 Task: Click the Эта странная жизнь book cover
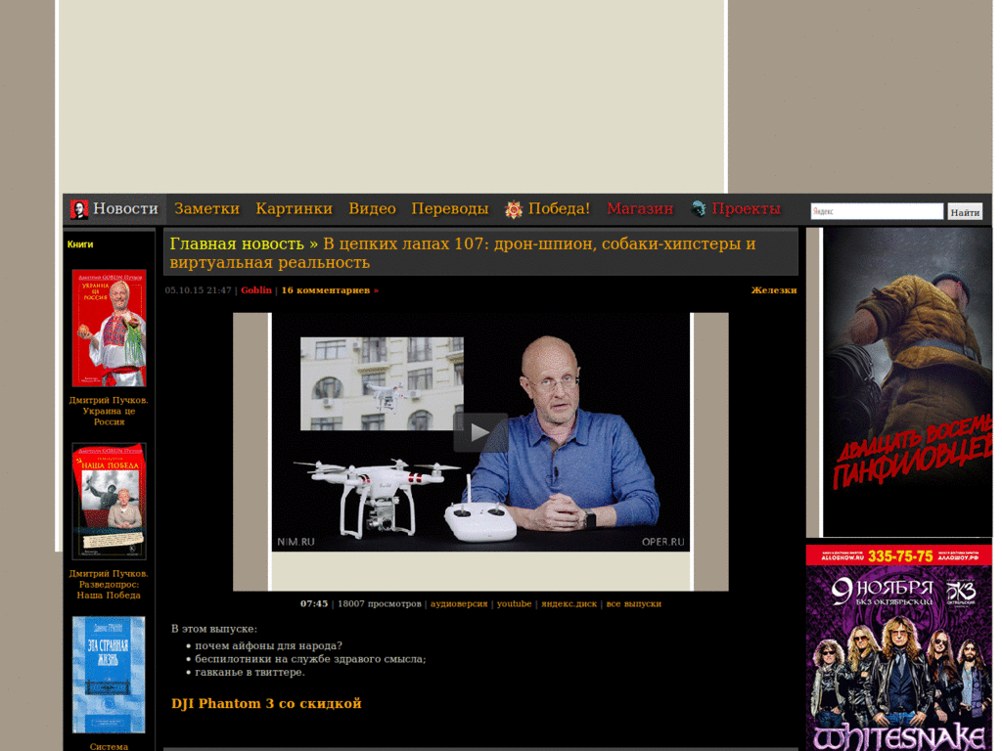tap(109, 675)
